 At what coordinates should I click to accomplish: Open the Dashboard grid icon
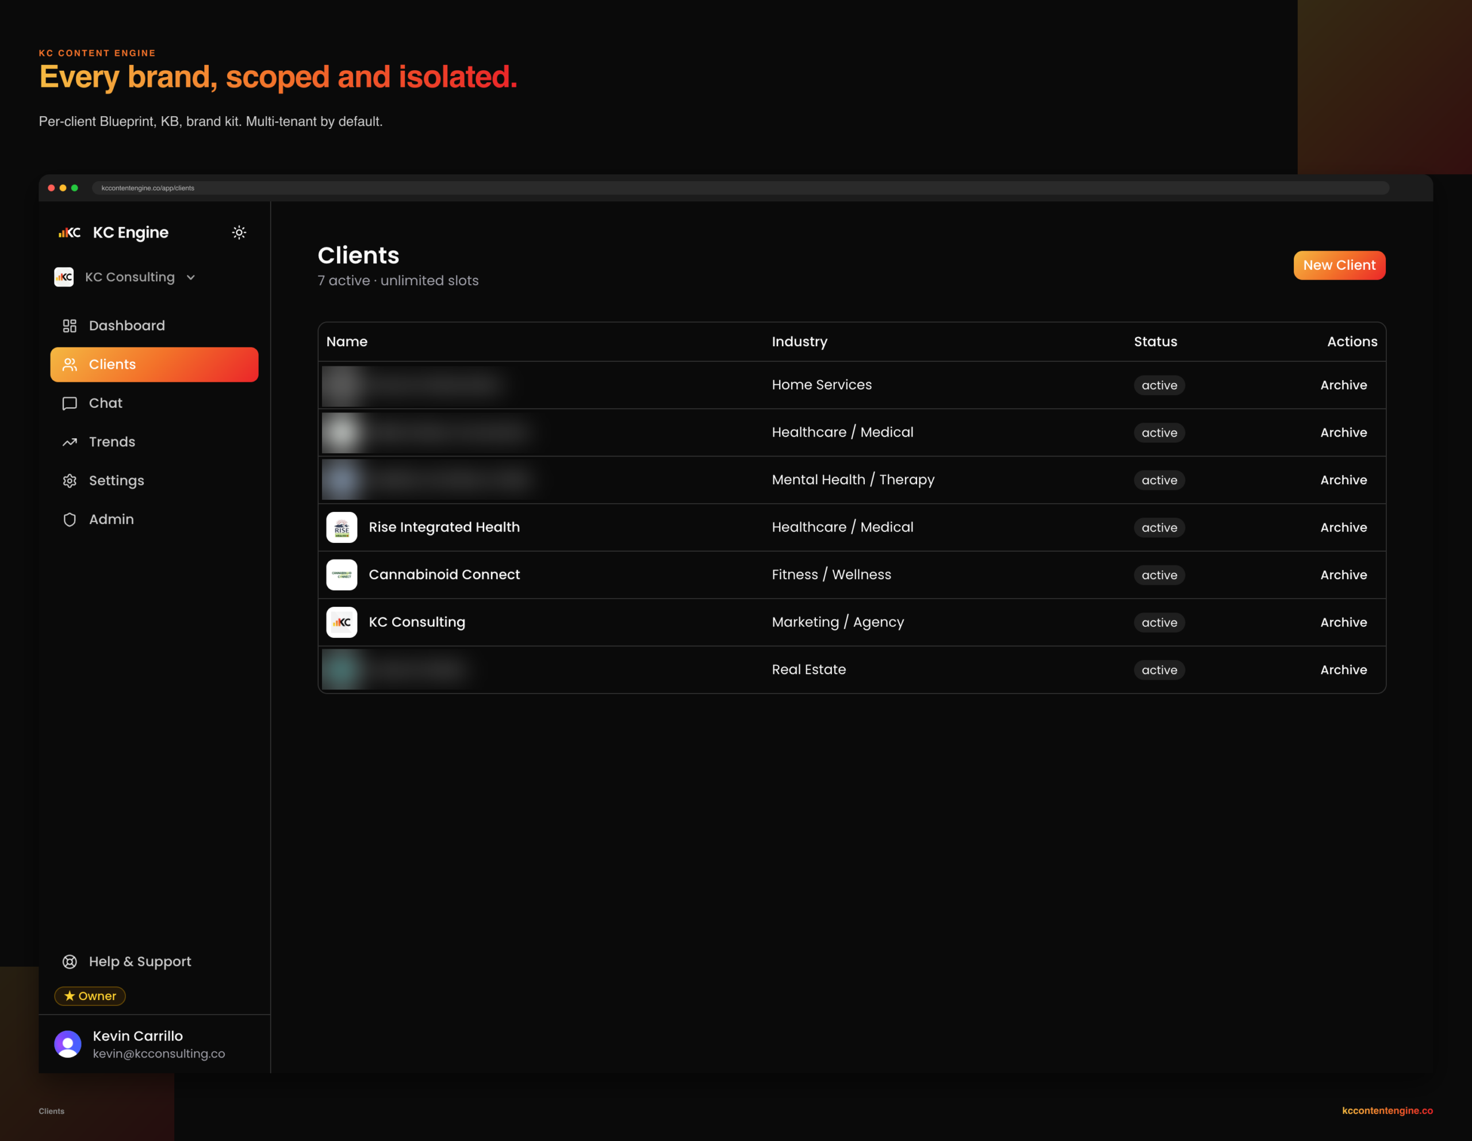[70, 326]
